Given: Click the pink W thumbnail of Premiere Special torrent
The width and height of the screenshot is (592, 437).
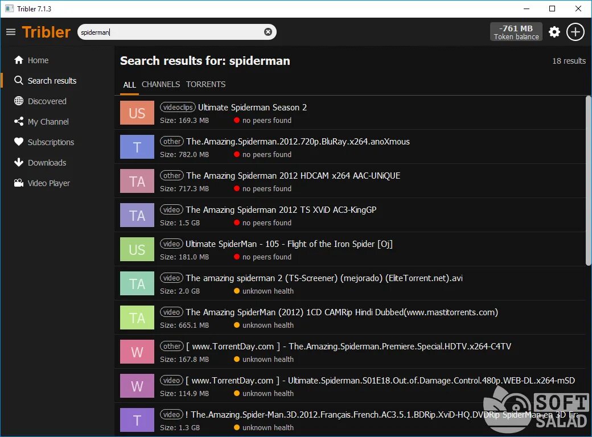Looking at the screenshot, I should 137,352.
